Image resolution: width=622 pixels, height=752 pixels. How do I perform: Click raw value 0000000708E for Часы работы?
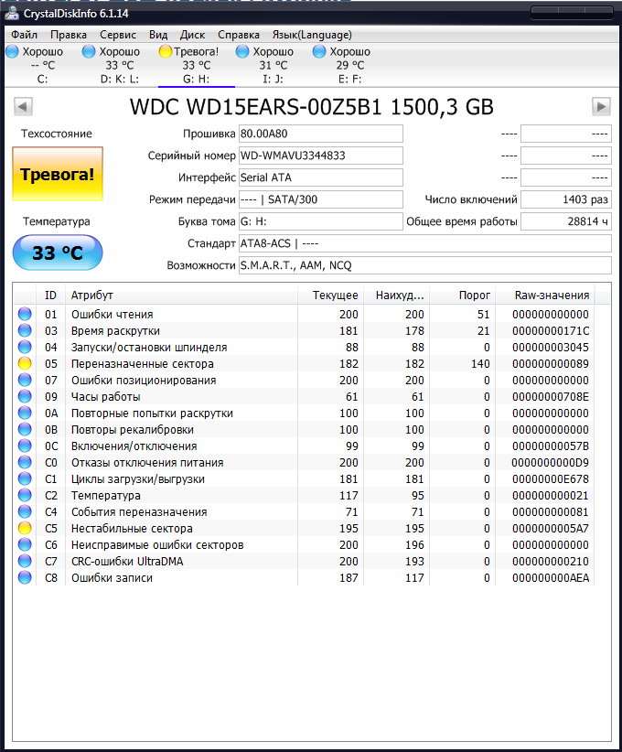(551, 397)
